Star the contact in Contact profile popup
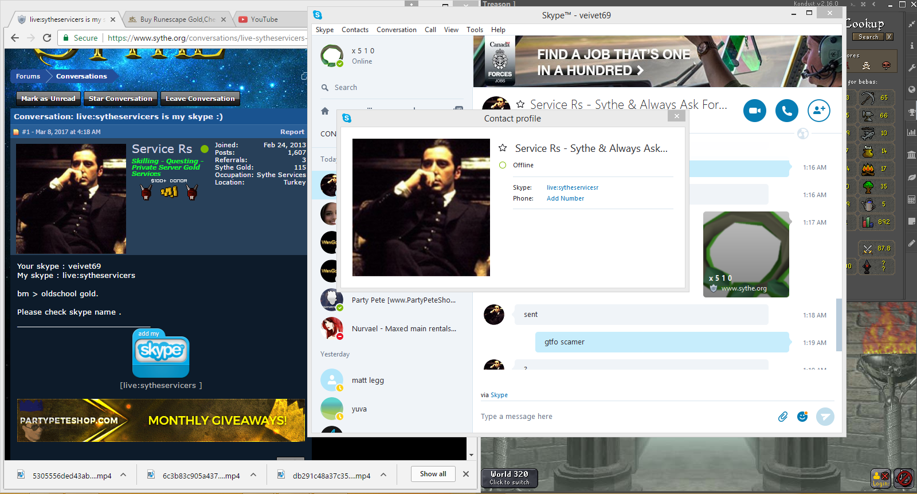917x494 pixels. point(503,148)
